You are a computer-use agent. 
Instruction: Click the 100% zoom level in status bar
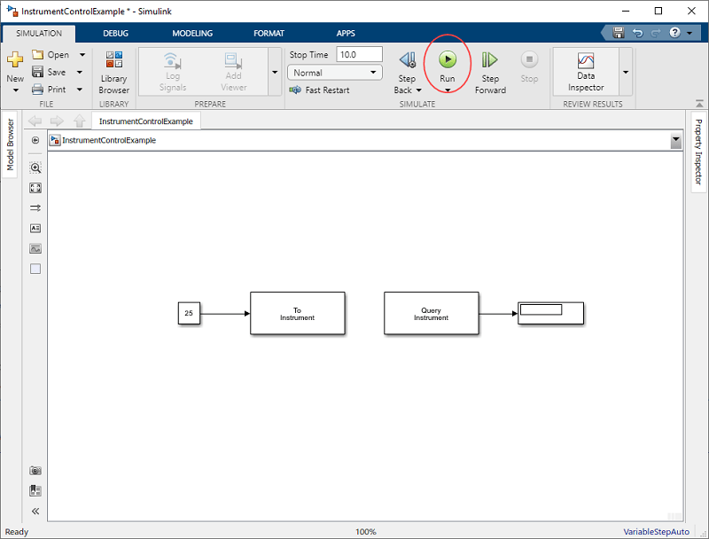point(366,532)
